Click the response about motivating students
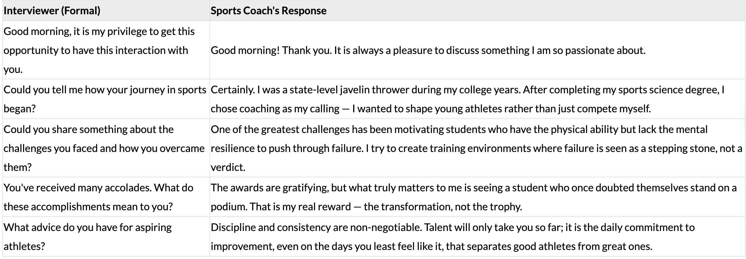 (x=476, y=148)
